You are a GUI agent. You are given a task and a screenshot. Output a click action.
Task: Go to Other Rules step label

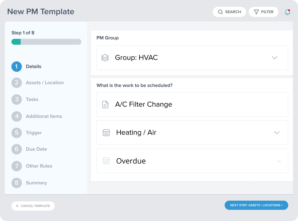[39, 166]
